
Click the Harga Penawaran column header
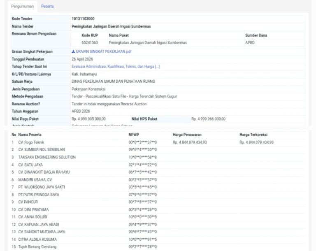click(x=187, y=135)
